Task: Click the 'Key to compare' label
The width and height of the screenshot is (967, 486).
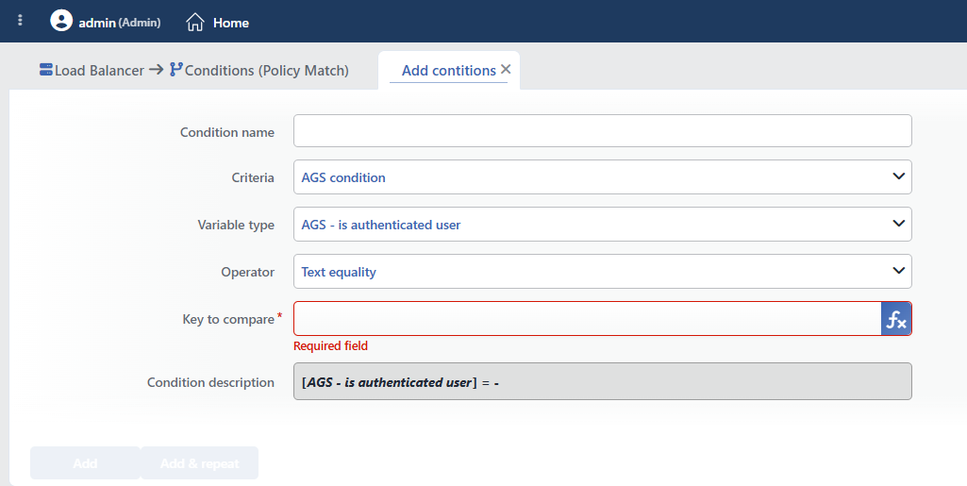Action: pos(228,320)
